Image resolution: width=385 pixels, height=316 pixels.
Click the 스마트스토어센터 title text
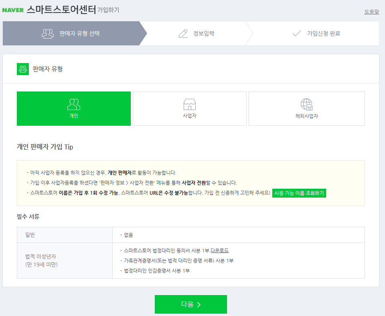(61, 10)
